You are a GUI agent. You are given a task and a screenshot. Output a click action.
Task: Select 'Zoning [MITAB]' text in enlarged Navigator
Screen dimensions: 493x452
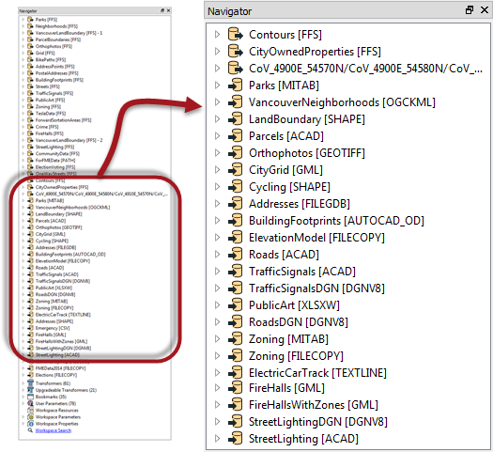coord(288,339)
